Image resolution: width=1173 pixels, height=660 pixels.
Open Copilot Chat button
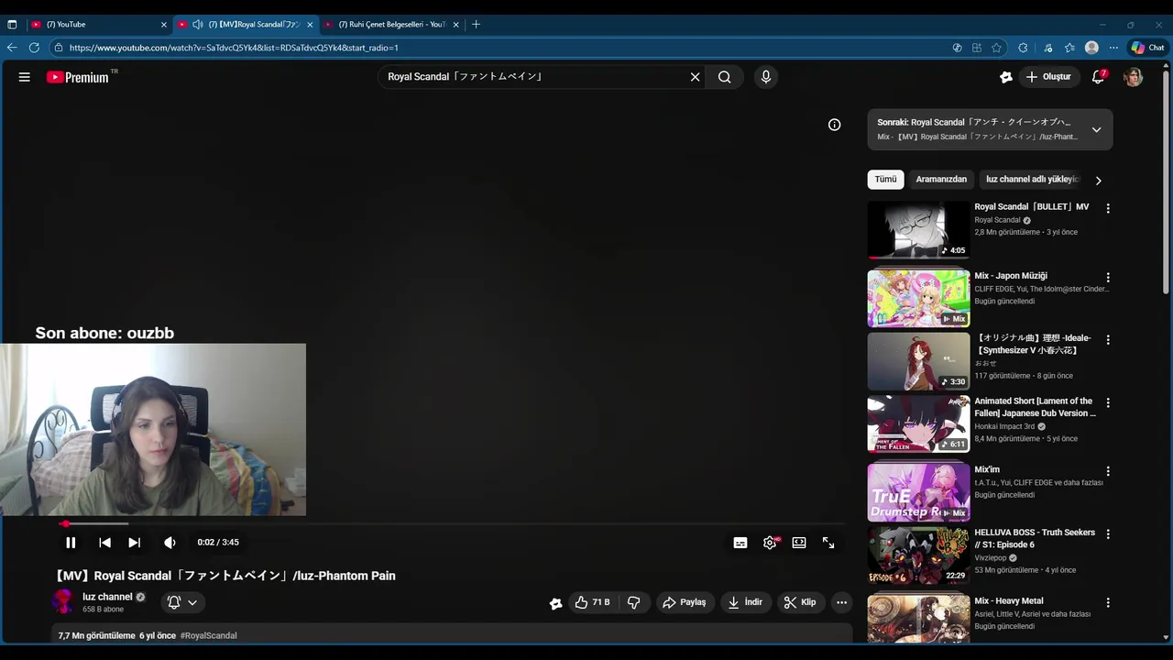[1147, 48]
